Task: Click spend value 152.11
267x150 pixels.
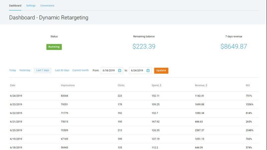Action: point(156,96)
